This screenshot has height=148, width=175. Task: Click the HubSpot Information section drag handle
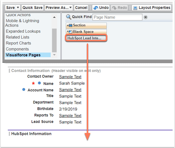(x=9, y=134)
